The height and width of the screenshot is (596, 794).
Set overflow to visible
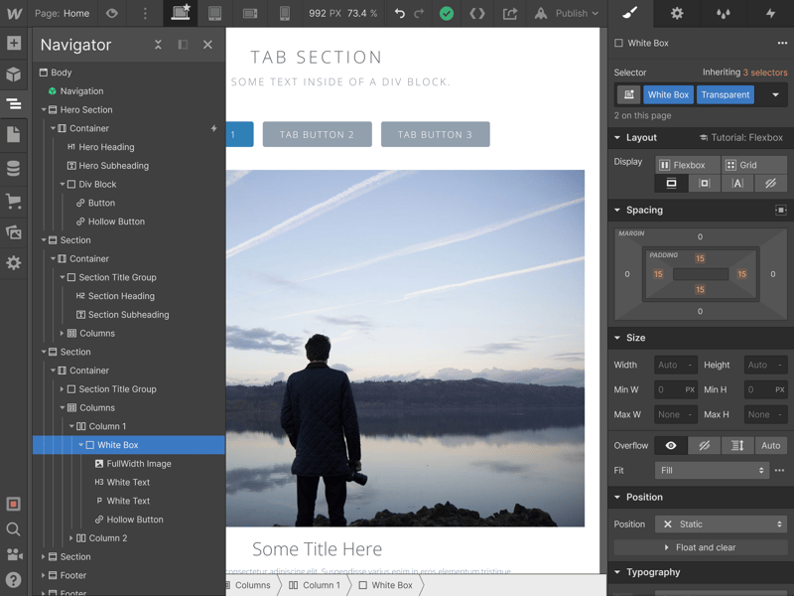(x=671, y=446)
